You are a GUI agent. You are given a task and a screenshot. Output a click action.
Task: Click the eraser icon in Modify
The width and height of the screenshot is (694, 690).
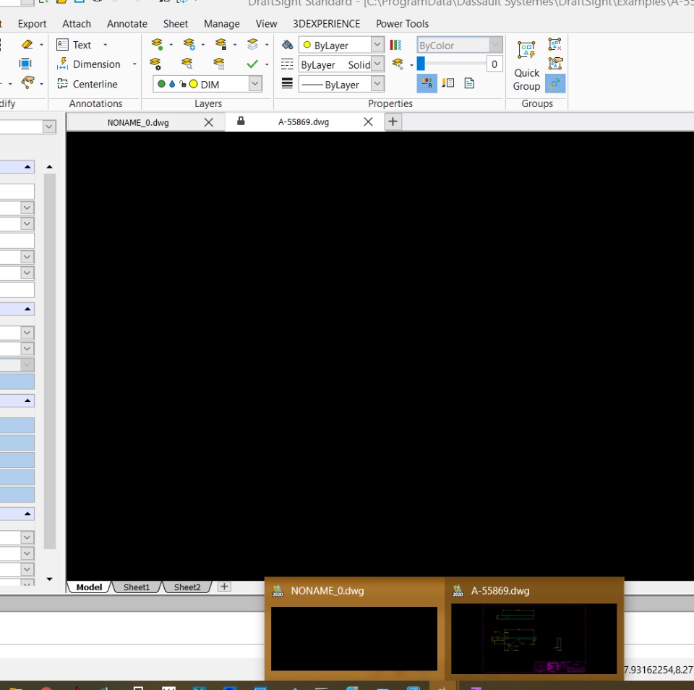pos(27,44)
